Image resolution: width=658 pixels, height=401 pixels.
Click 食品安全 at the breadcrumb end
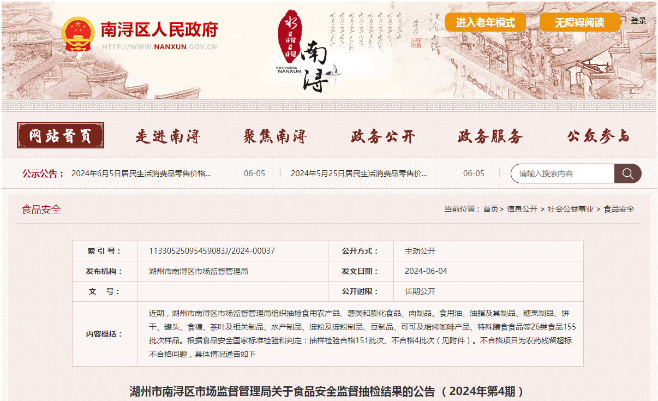point(619,209)
